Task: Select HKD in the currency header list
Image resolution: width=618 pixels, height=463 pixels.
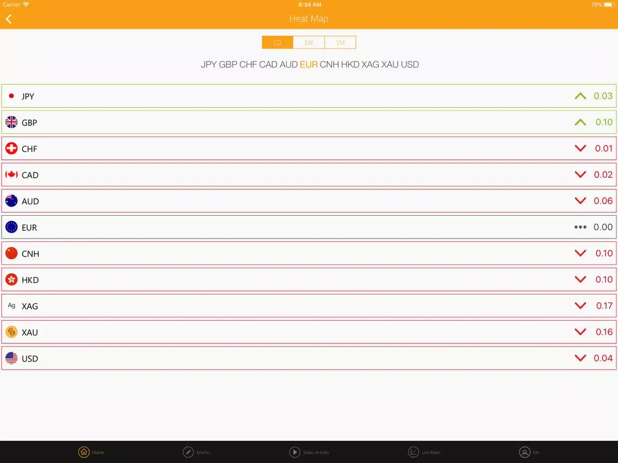Action: 350,65
